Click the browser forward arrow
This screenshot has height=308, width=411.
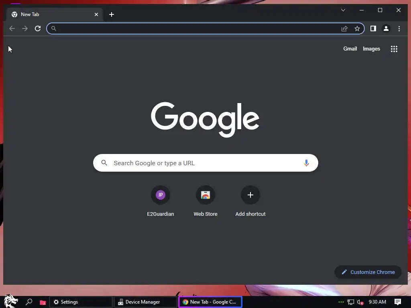click(25, 28)
